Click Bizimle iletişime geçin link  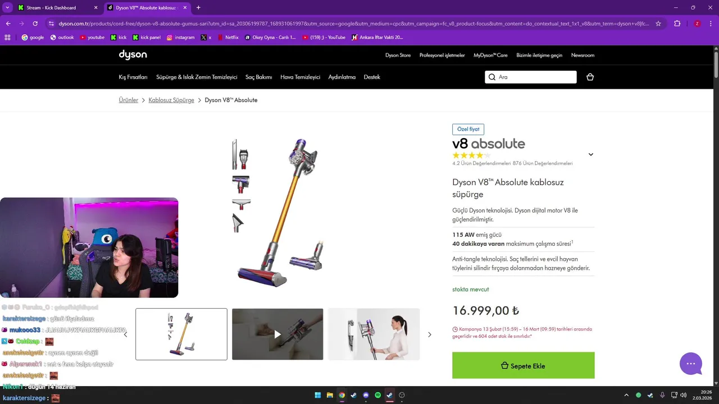pyautogui.click(x=539, y=55)
